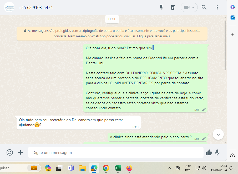Open briefcase icon in taskbar search
238x174 pixels.
pos(34,168)
